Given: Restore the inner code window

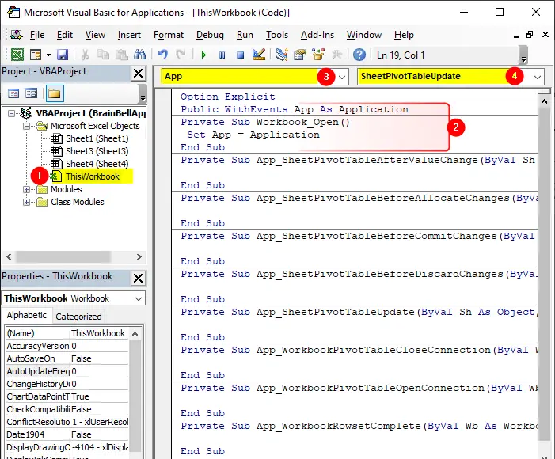Looking at the screenshot, I should pos(530,35).
